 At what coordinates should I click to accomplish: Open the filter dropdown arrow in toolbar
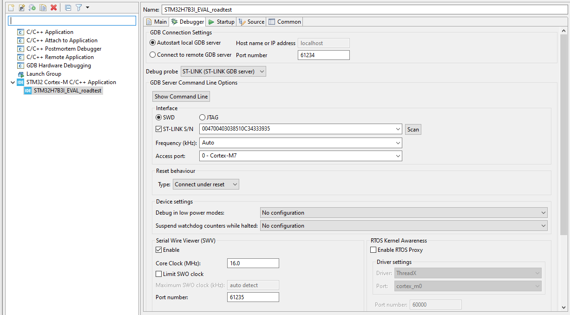[x=87, y=7]
